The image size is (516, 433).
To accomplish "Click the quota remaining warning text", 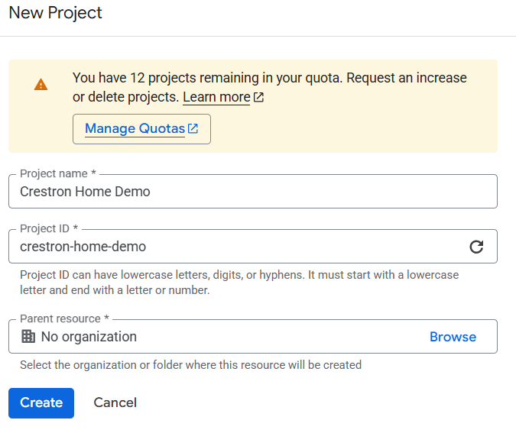I will coord(270,87).
